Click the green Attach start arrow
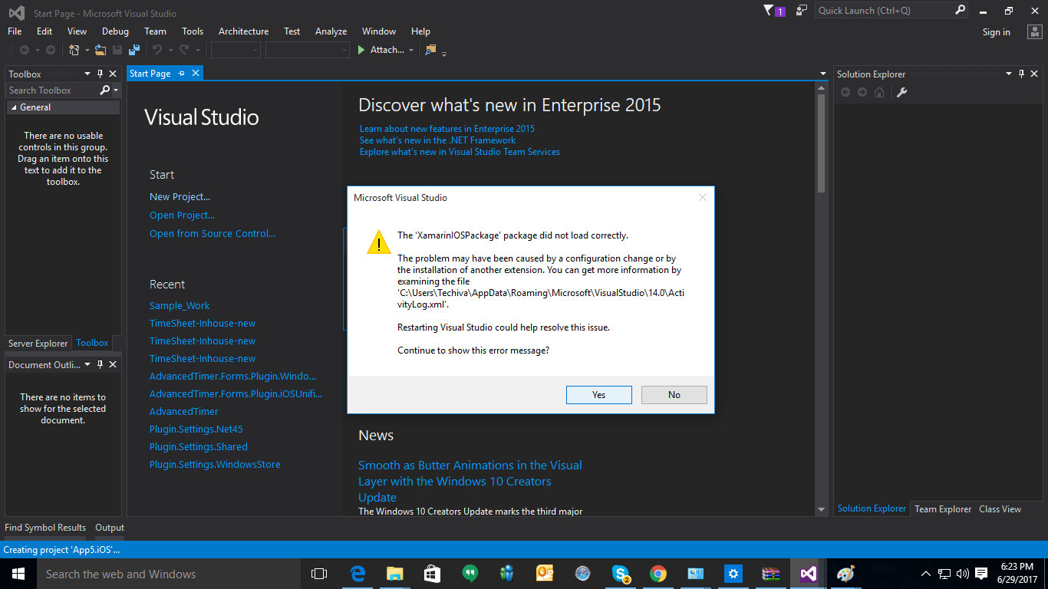 click(361, 50)
